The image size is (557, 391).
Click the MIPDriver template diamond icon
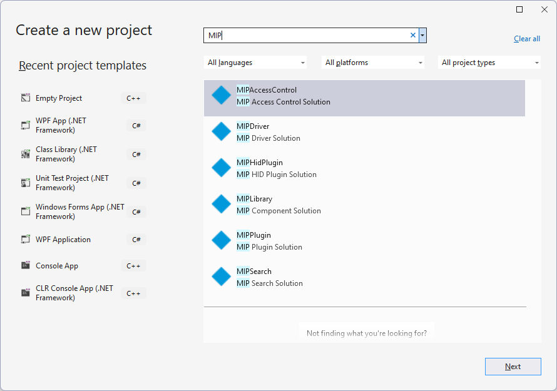pos(222,132)
